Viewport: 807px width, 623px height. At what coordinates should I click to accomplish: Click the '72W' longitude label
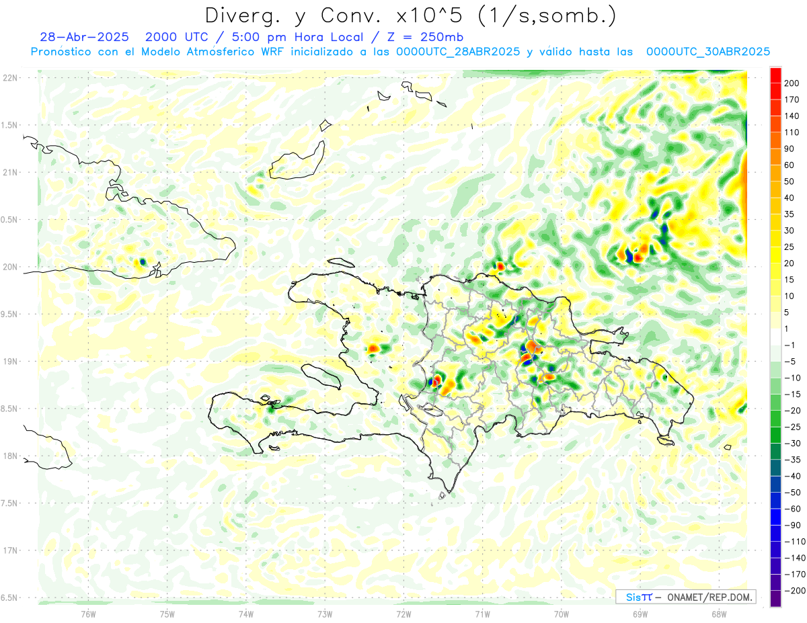403,614
